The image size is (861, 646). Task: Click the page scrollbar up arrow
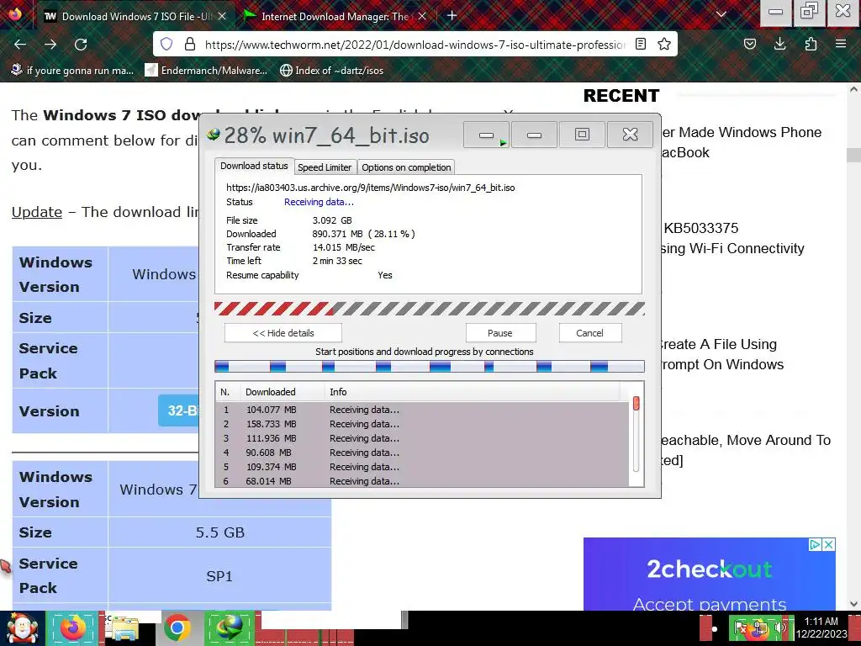pos(854,89)
